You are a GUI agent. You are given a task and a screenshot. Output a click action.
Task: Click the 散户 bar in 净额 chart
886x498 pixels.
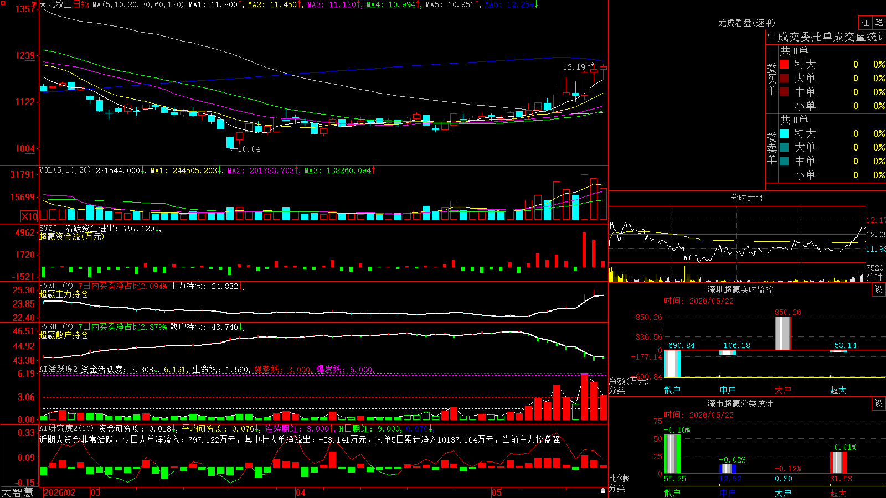672,364
